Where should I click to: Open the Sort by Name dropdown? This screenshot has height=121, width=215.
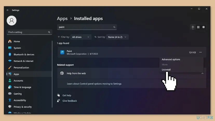[x=117, y=37]
